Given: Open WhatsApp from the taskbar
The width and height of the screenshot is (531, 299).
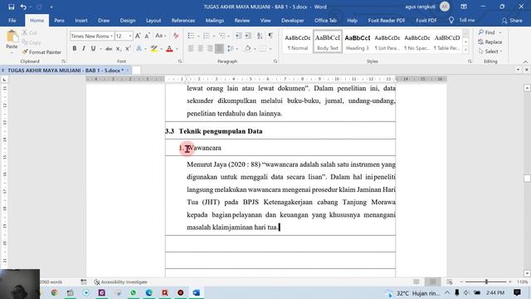Looking at the screenshot, I should tap(133, 292).
